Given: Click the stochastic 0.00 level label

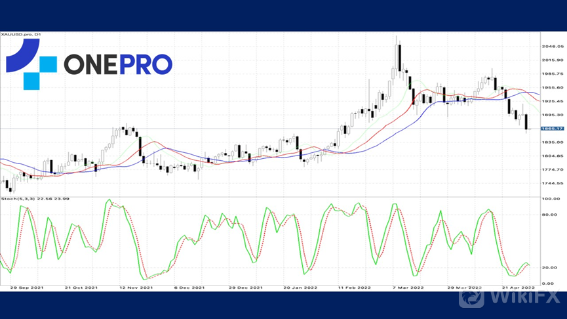Looking at the screenshot, I should pos(548,284).
